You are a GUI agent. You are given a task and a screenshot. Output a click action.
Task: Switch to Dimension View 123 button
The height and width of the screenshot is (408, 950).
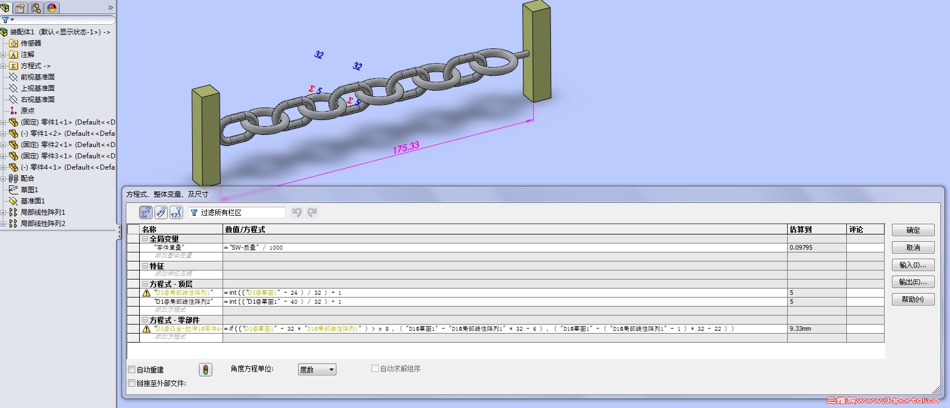click(176, 212)
